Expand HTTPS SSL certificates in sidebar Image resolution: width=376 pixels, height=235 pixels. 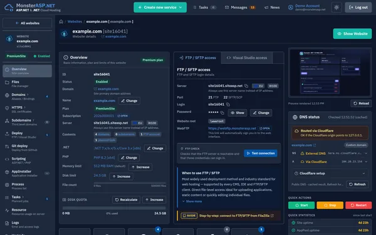click(27, 109)
